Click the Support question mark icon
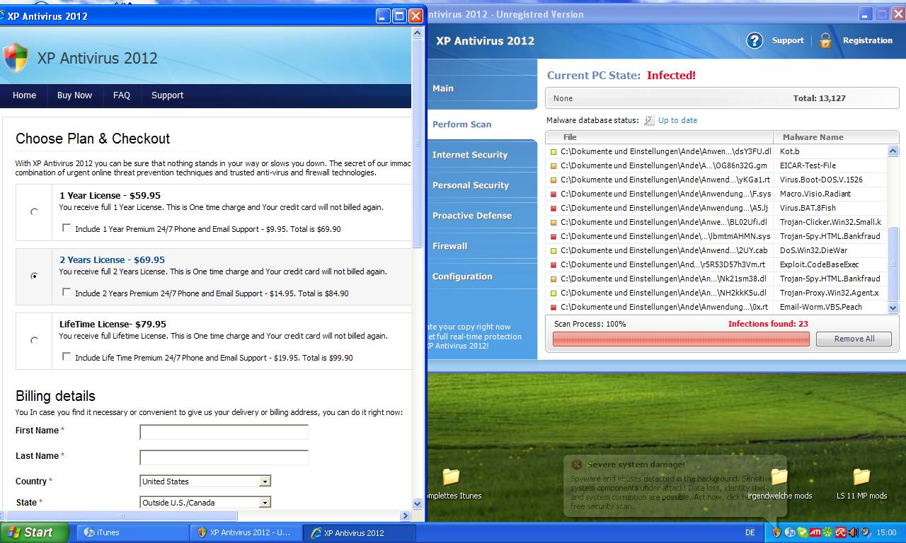Screen dimensions: 906x543 pos(755,40)
